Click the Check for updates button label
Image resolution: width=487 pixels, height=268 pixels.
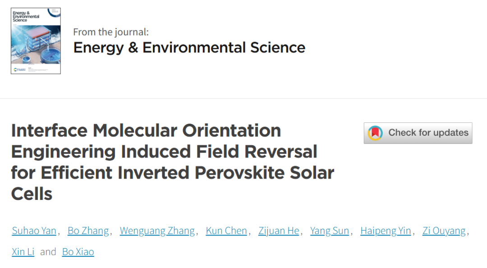(428, 133)
